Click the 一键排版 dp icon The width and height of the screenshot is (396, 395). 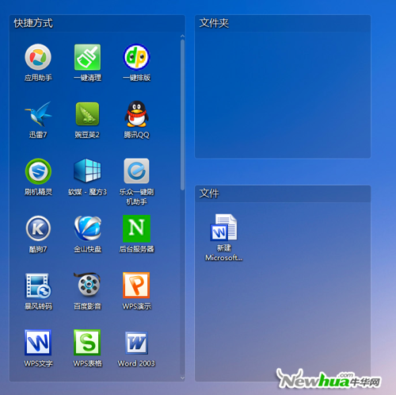click(136, 57)
